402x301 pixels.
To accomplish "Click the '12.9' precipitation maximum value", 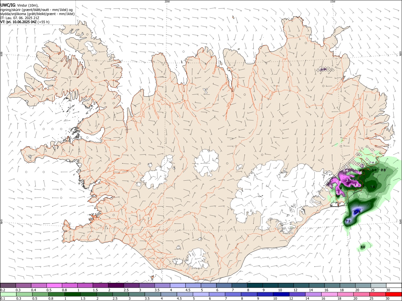I will tap(357, 212).
